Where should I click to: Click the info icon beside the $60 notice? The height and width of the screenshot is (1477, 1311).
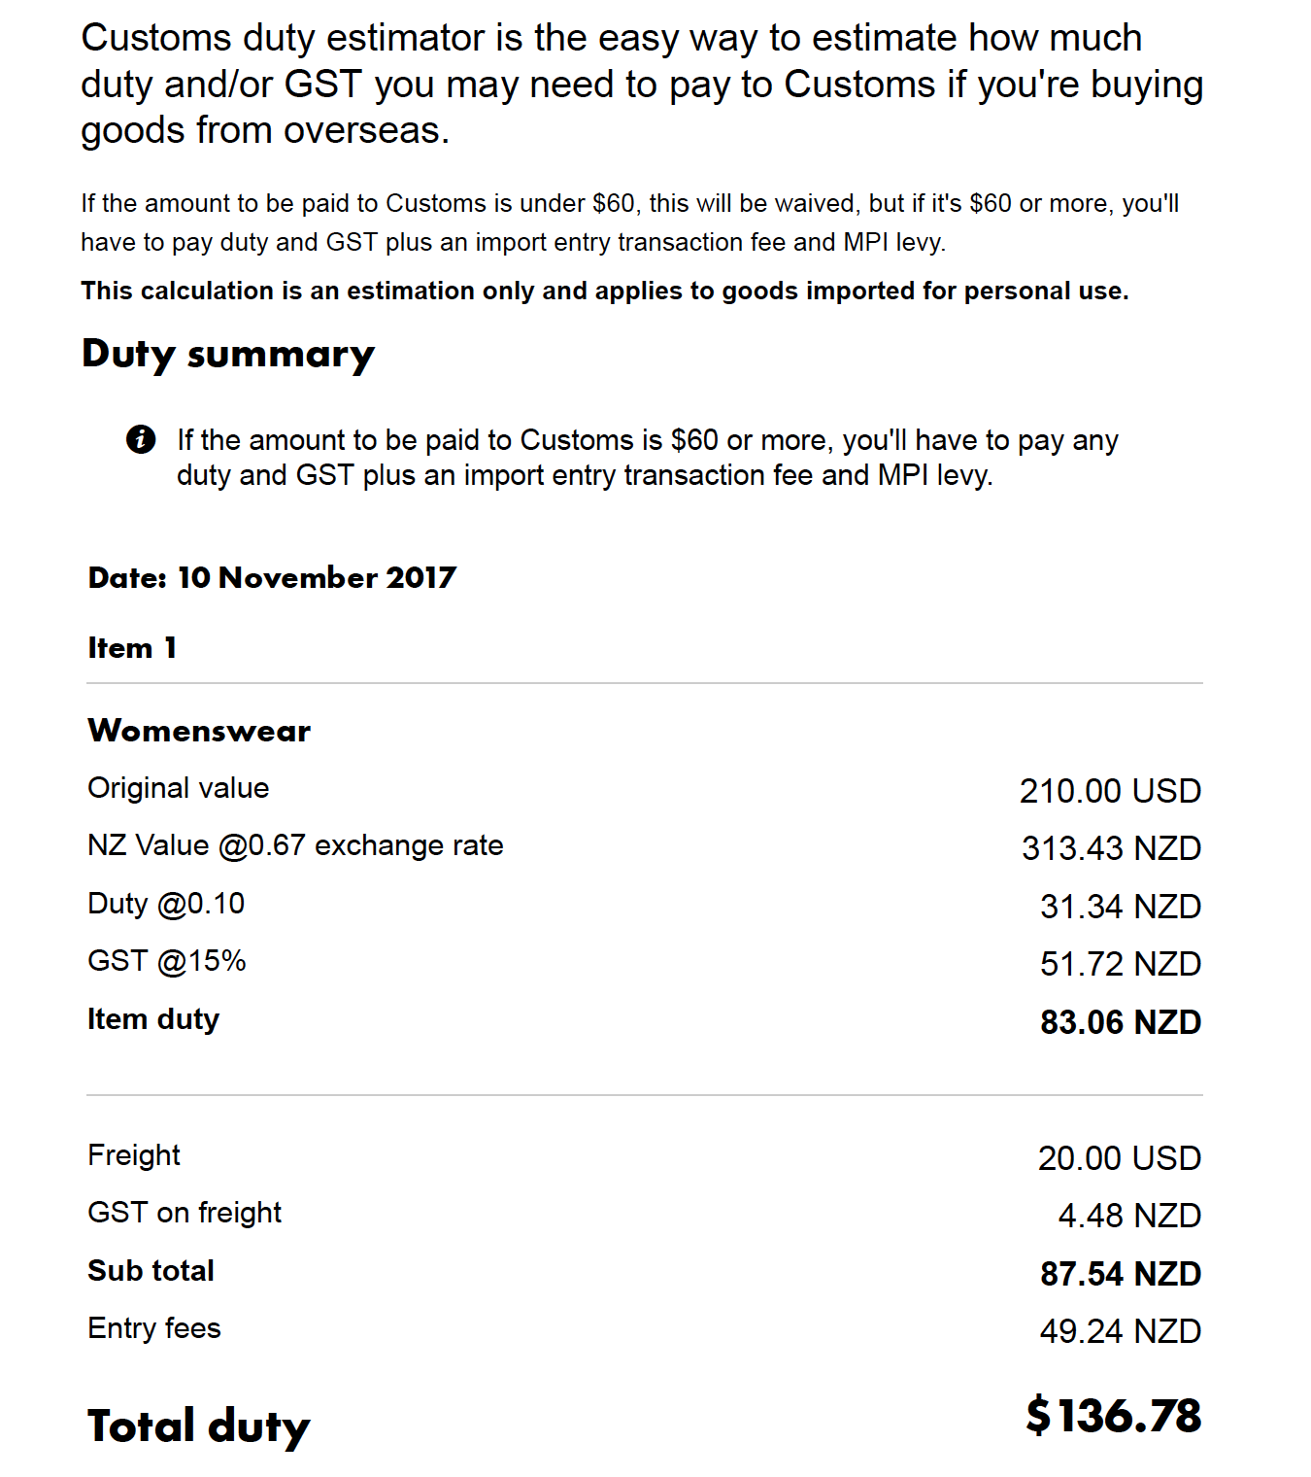point(141,440)
